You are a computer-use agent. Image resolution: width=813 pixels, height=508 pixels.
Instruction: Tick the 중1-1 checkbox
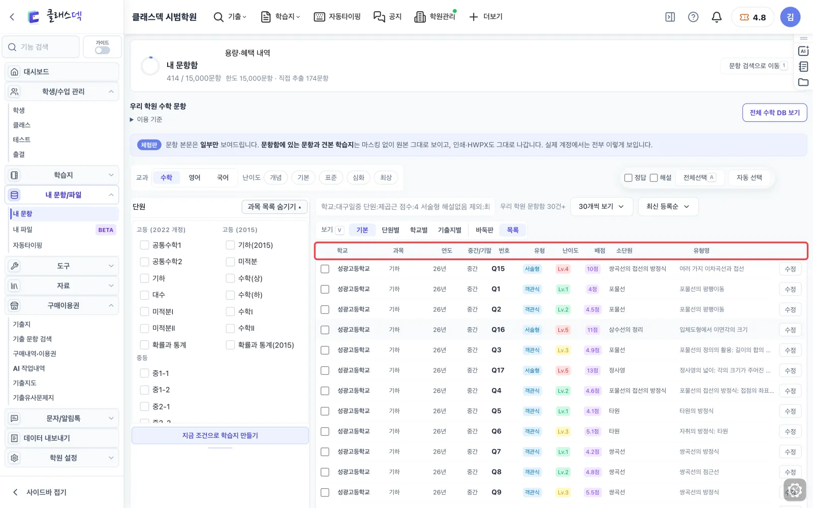(144, 373)
